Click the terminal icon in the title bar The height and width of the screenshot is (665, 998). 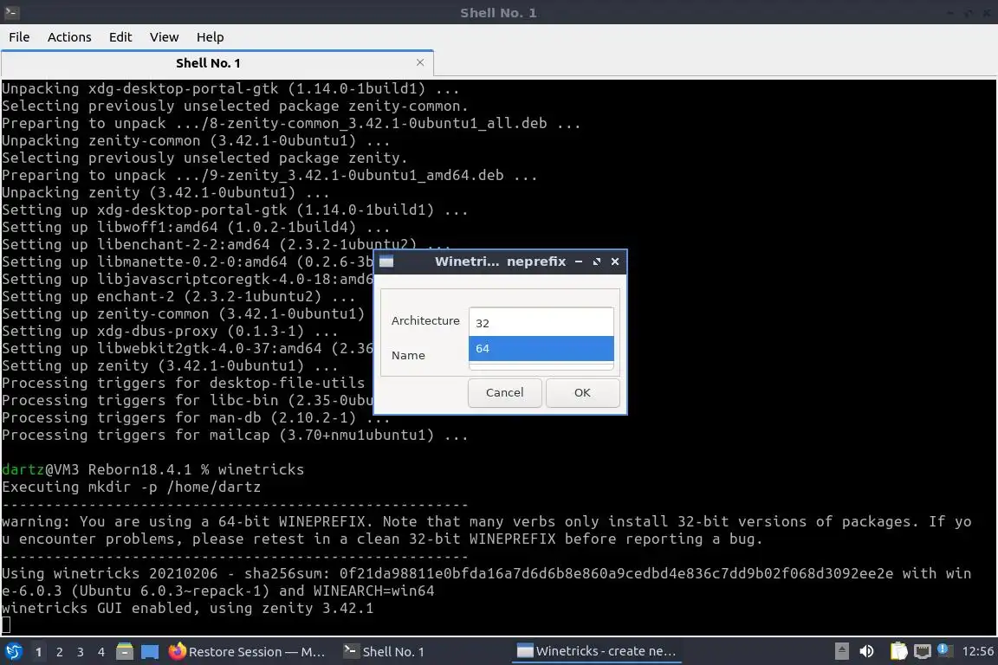pos(11,12)
